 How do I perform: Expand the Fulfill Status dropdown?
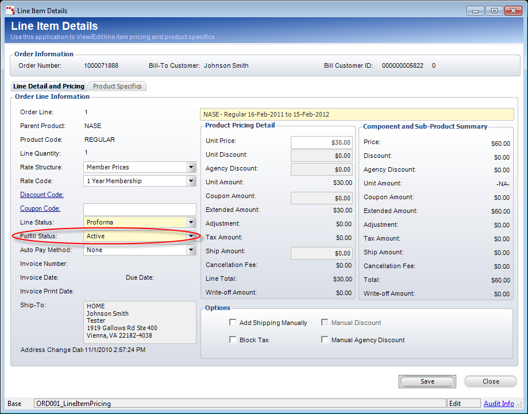(x=191, y=236)
